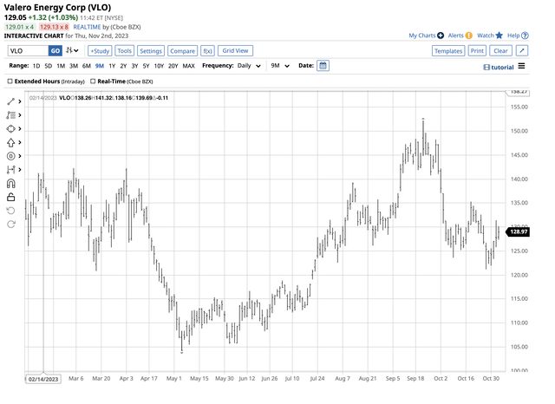Click the Help question mark icon

525,36
